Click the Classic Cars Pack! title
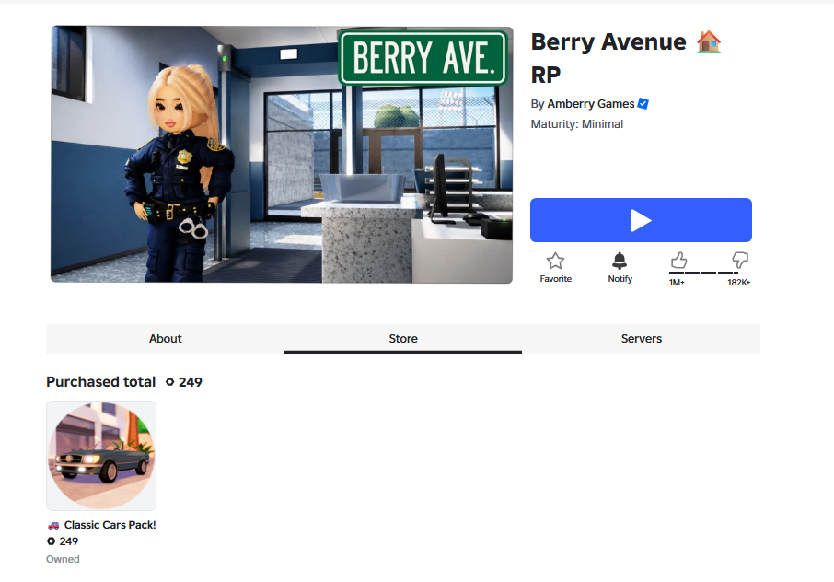 (x=110, y=525)
